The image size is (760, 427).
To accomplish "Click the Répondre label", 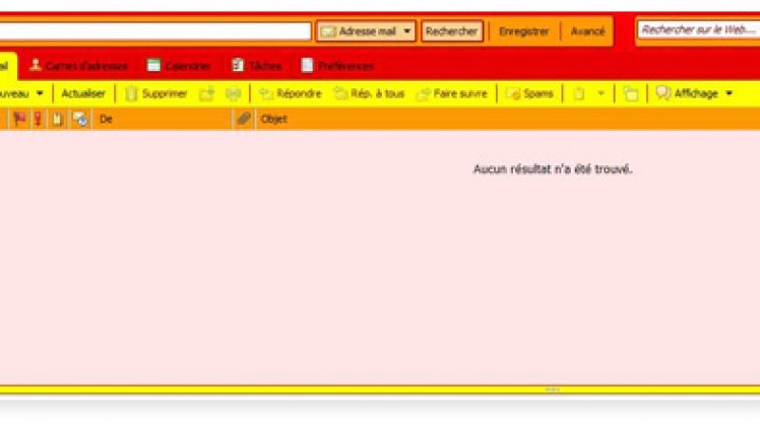I will pyautogui.click(x=299, y=93).
